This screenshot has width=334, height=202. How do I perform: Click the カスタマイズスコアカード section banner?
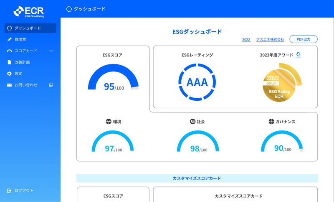[x=197, y=178]
